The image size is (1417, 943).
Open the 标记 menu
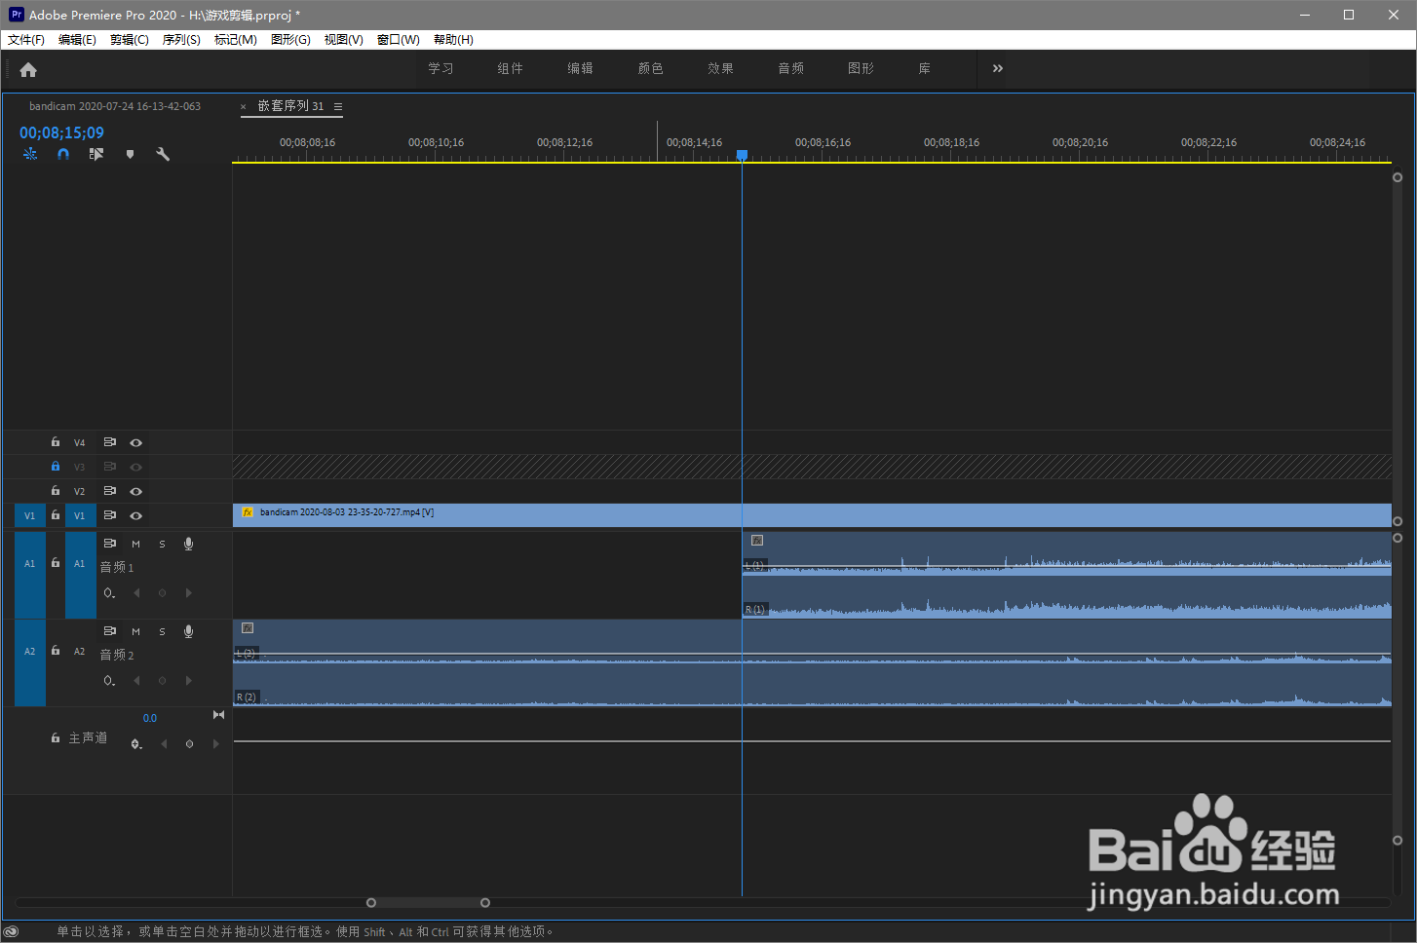coord(236,40)
